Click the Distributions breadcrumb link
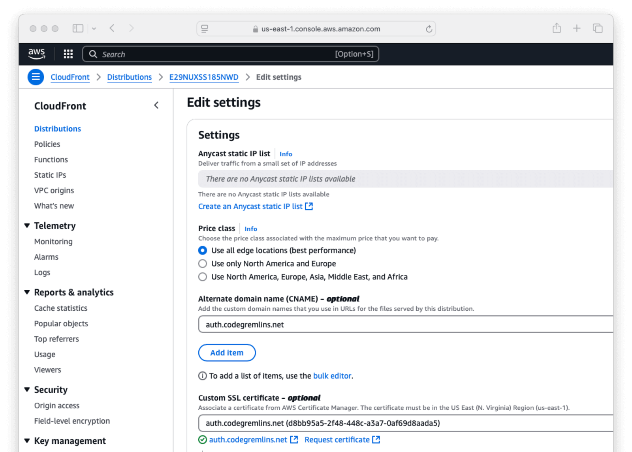Image resolution: width=632 pixels, height=452 pixels. click(x=130, y=77)
